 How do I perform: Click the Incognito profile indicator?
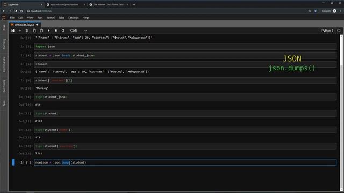click(x=329, y=11)
